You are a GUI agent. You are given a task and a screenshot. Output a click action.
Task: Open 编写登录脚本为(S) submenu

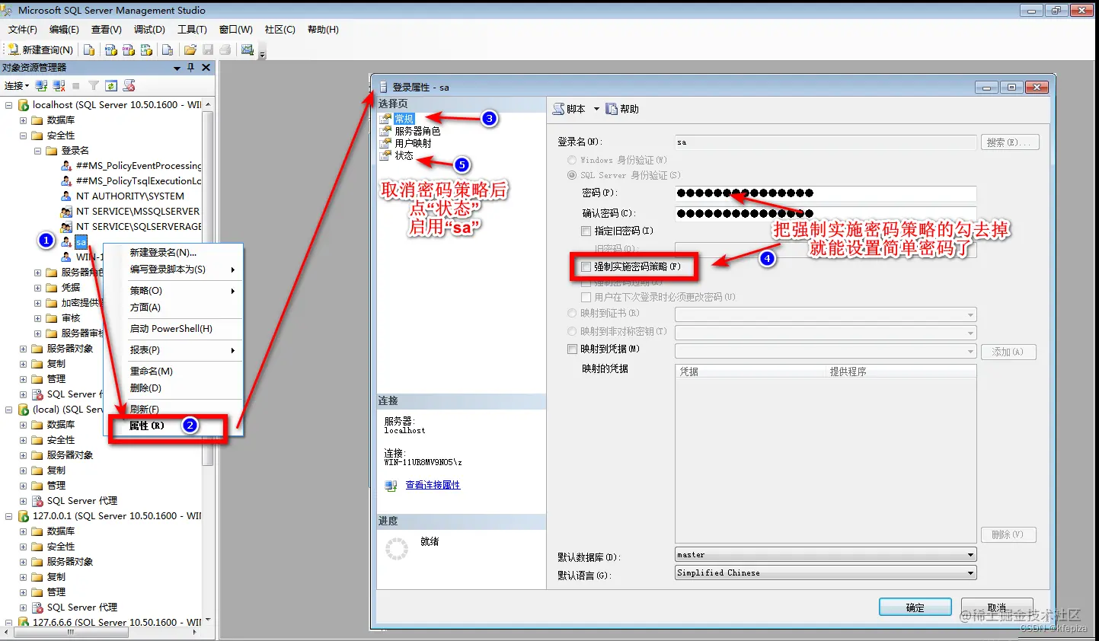click(x=173, y=269)
